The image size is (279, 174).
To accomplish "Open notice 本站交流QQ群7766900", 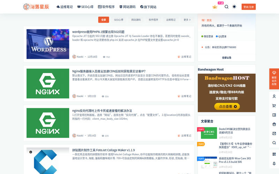I will pyautogui.click(x=220, y=47).
